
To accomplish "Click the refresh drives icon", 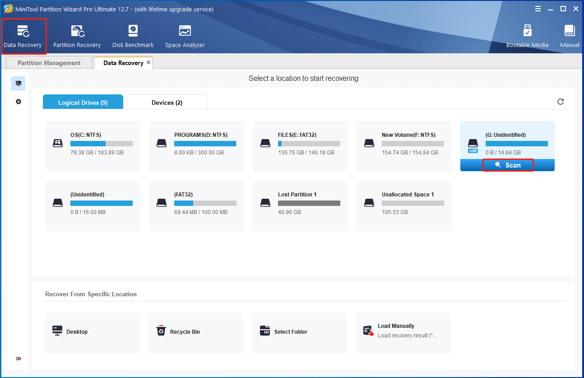I will (561, 102).
